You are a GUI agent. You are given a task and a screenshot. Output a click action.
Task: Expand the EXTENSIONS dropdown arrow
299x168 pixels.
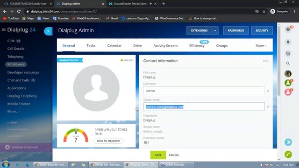pyautogui.click(x=215, y=30)
